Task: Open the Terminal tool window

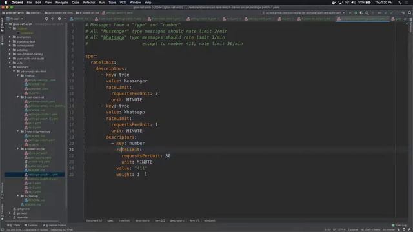Action: pyautogui.click(x=31, y=226)
